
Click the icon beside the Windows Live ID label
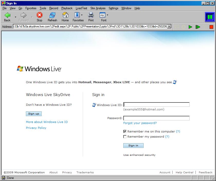[94, 105]
